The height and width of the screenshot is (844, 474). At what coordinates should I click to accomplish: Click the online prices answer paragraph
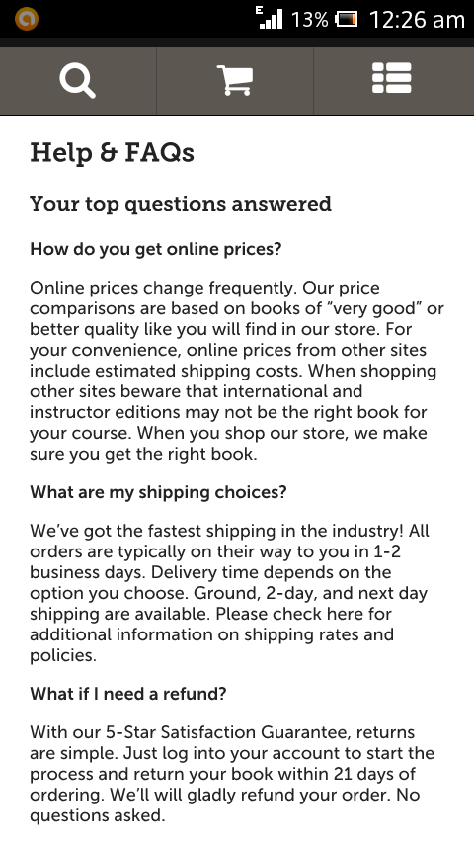pyautogui.click(x=237, y=371)
